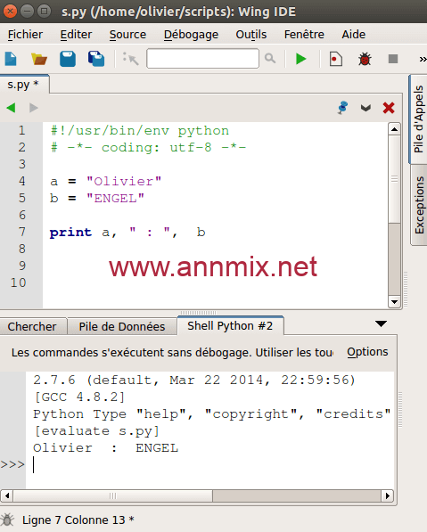Screen dimensions: 427x532
Task: Click the red bug debug icon
Action: [365, 59]
